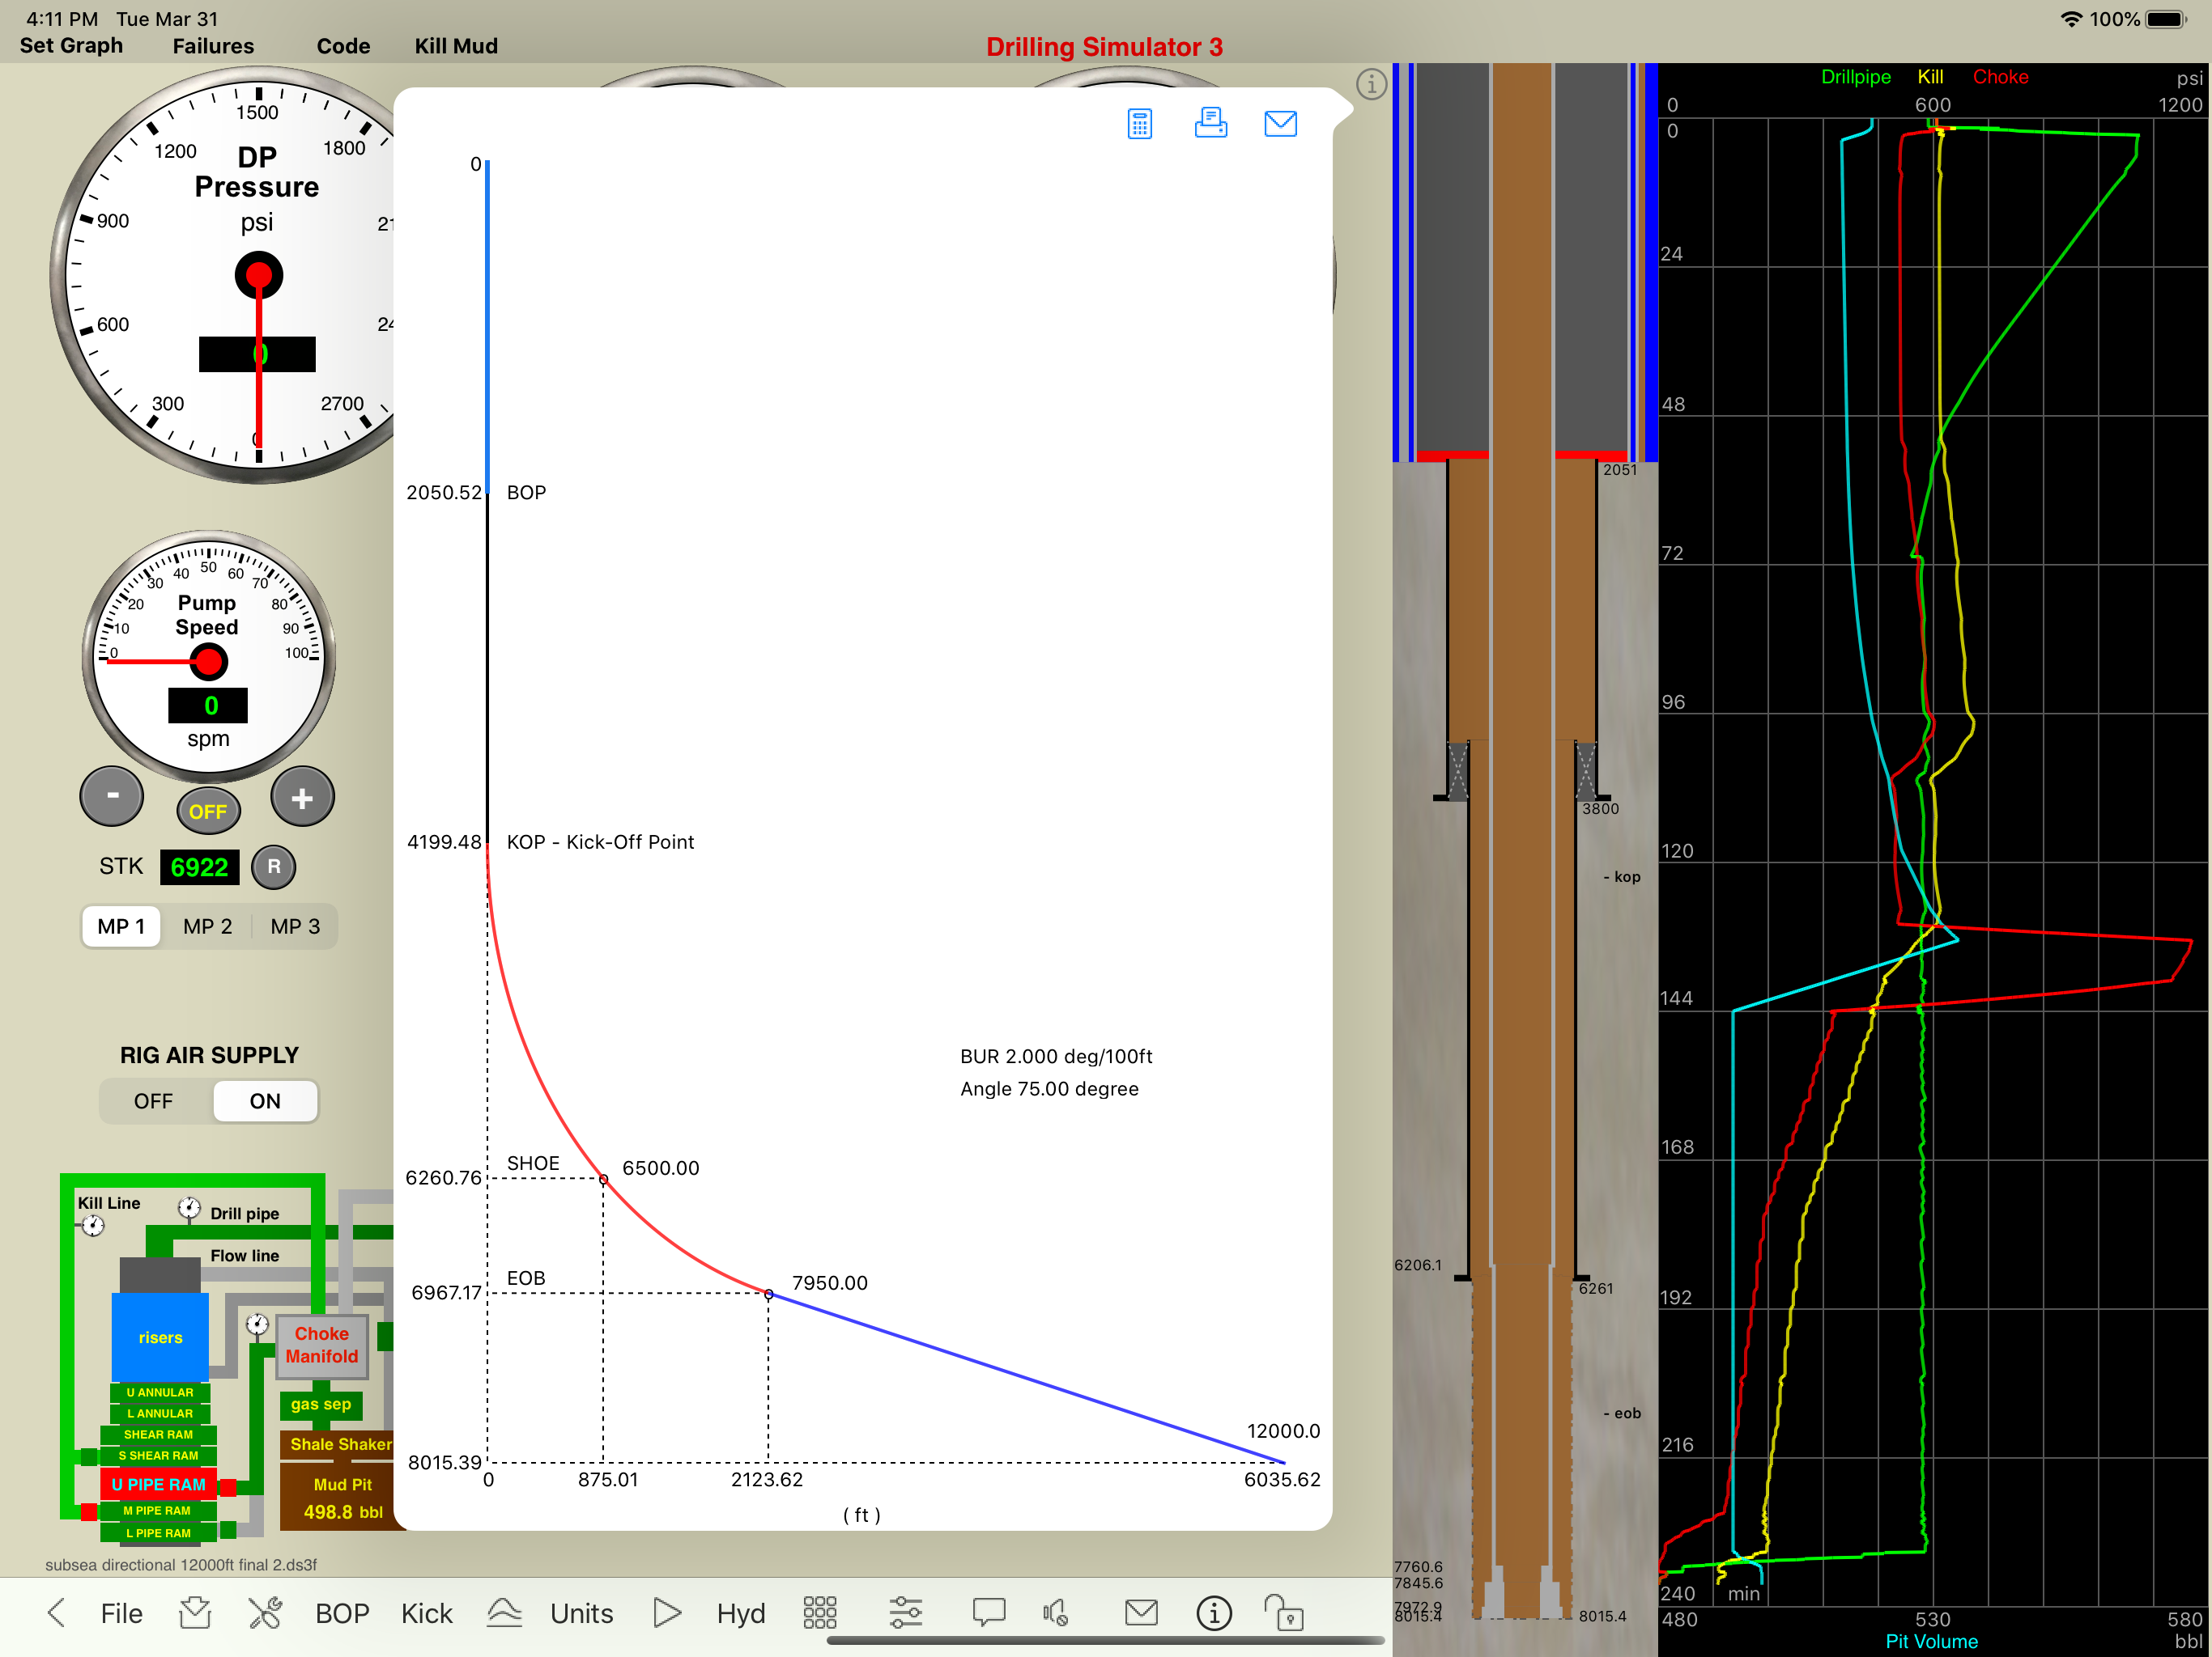This screenshot has width=2212, height=1657.
Task: Tap the toolbar horizontal scrollbar at the bottom
Action: click(1105, 1641)
